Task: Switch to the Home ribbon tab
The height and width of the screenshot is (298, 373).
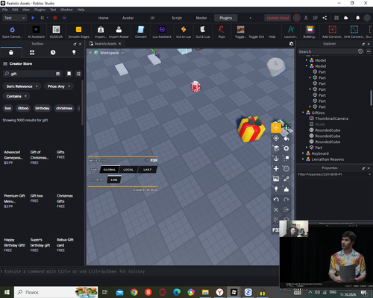Action: point(103,18)
